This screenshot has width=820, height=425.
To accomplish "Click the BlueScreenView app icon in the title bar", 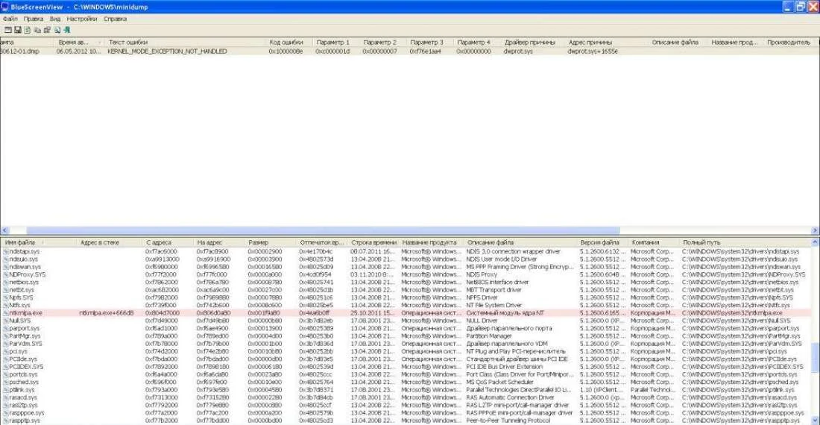I will click(4, 7).
